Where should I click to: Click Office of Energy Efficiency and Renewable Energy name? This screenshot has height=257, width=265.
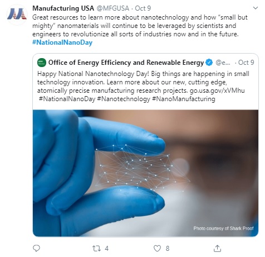(x=126, y=63)
